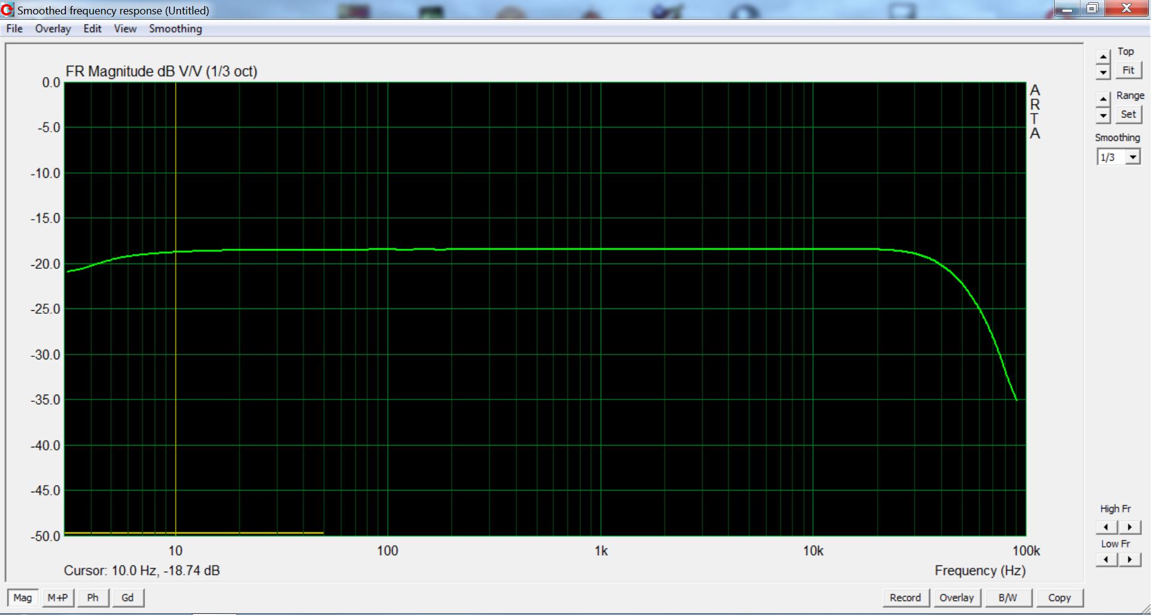Click the Top down arrow

click(1103, 72)
